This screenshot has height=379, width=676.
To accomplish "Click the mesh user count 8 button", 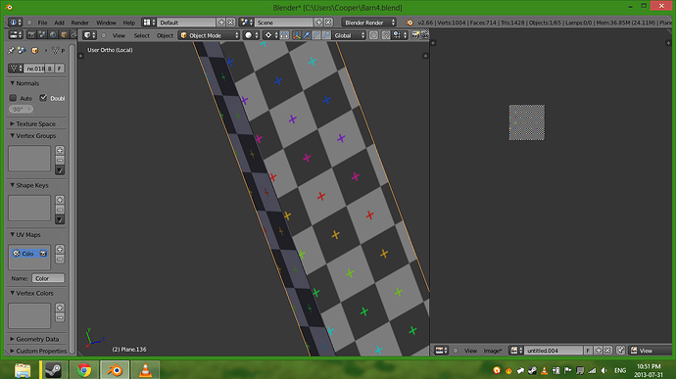I will coord(50,69).
